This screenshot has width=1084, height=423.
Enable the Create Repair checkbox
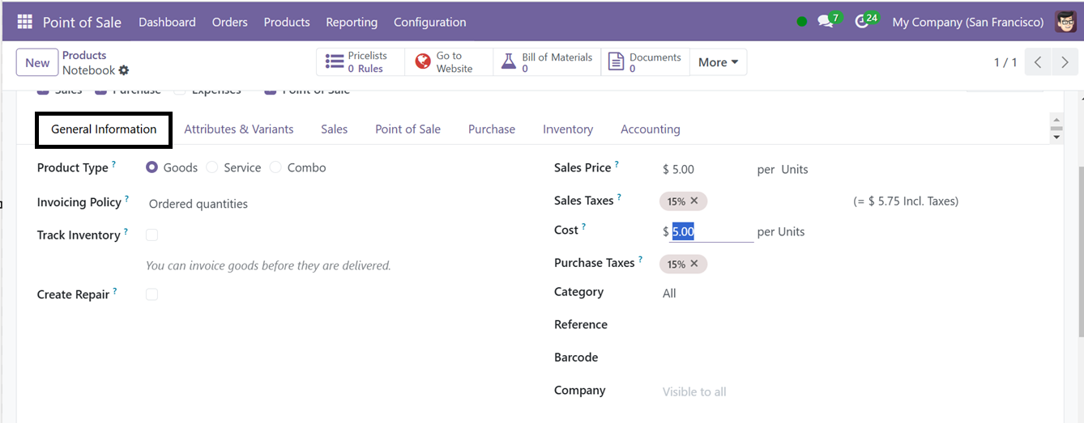(x=152, y=294)
